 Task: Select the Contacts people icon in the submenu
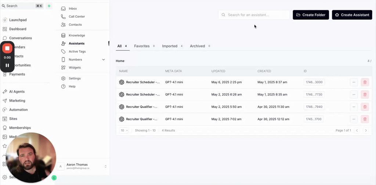pos(63,25)
